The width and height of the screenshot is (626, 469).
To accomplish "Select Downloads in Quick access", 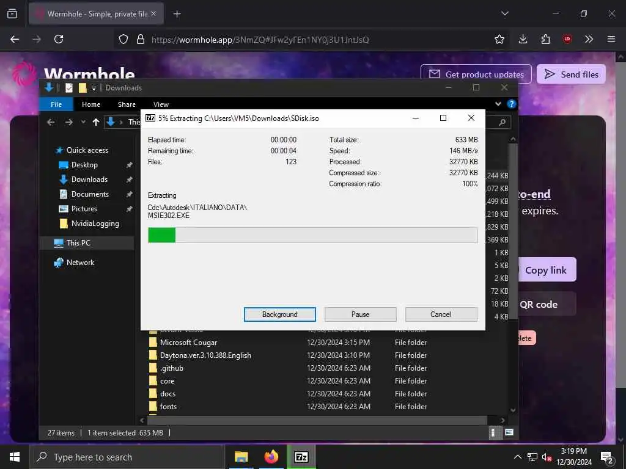I will 89,180.
